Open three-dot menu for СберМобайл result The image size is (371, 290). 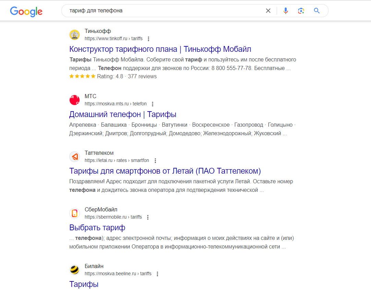148,217
